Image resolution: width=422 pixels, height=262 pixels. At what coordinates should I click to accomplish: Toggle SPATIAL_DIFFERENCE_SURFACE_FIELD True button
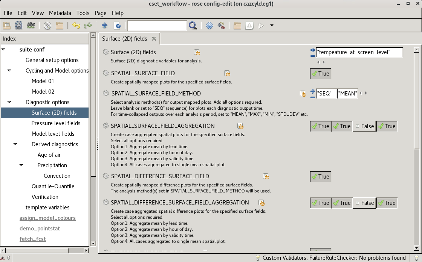click(x=320, y=177)
